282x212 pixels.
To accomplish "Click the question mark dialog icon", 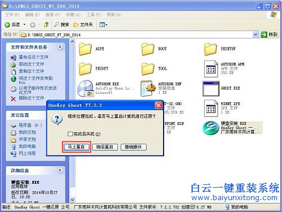I will pyautogui.click(x=57, y=120).
